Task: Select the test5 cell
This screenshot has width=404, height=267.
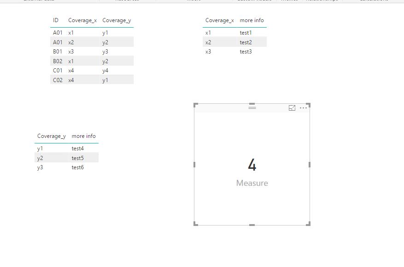Action: coord(77,158)
